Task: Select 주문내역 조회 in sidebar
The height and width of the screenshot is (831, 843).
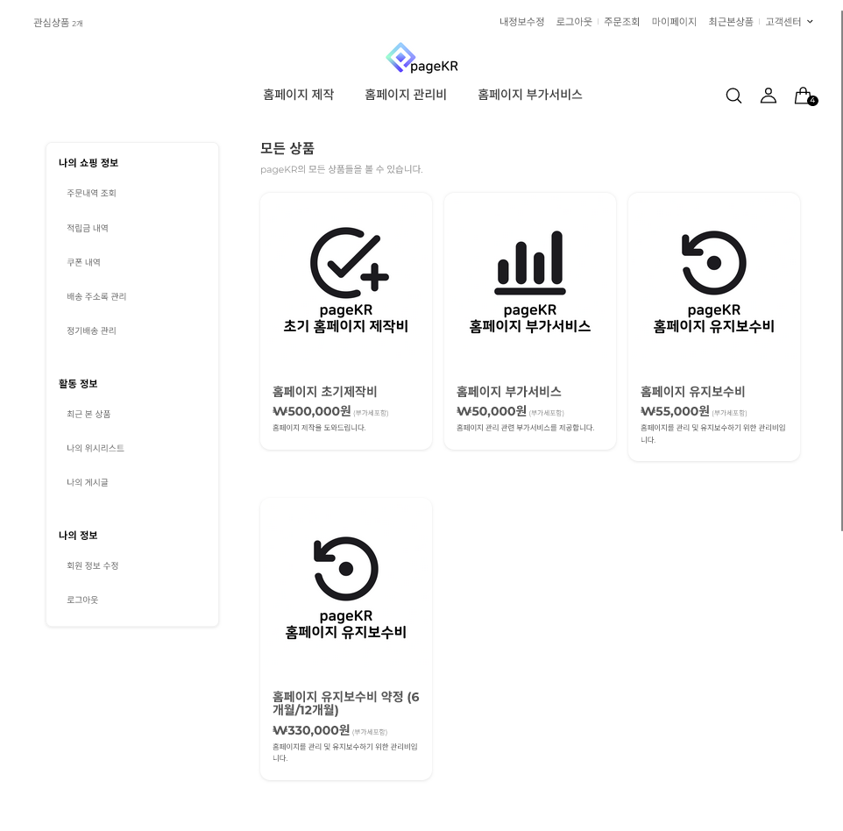Action: 91,193
